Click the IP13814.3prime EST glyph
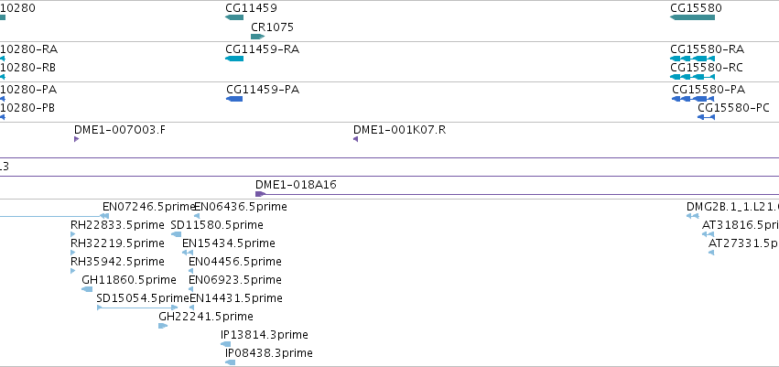The height and width of the screenshot is (367, 779). [x=225, y=344]
